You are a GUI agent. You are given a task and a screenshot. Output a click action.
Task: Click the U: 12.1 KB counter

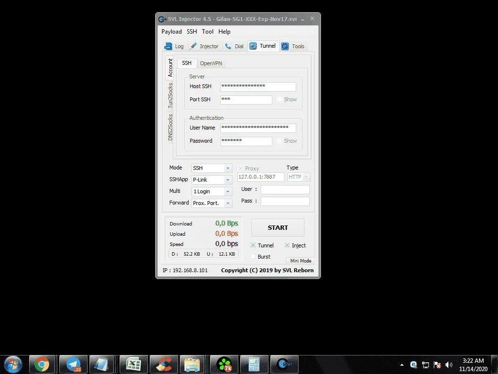pos(221,254)
